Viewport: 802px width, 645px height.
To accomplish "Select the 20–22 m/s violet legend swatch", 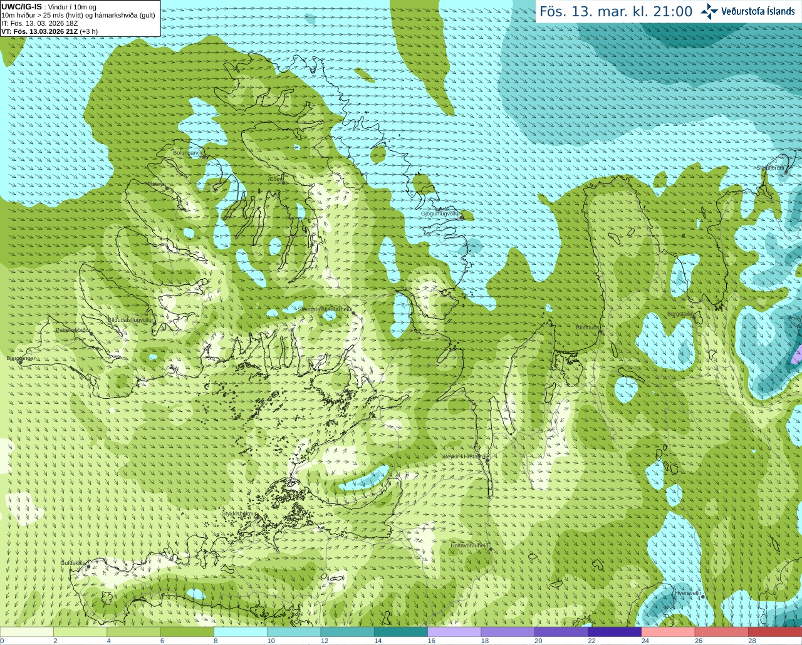I will pos(561,632).
